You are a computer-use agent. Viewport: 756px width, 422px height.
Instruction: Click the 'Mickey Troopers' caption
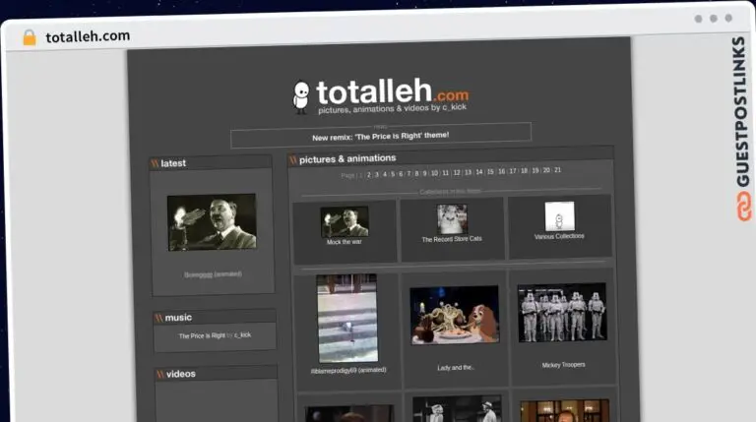click(564, 365)
